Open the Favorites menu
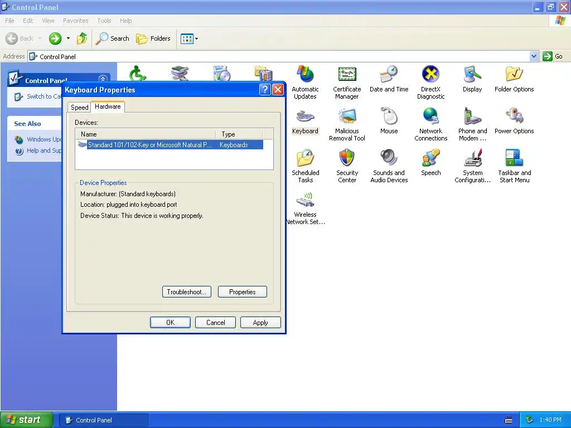The height and width of the screenshot is (428, 571). click(75, 21)
